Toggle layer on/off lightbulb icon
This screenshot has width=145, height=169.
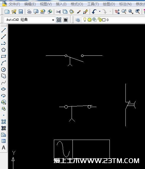(x=85, y=20)
